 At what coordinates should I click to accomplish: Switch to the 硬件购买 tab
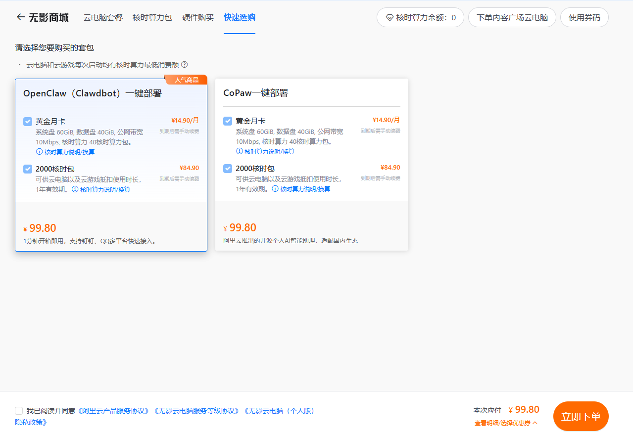(198, 18)
